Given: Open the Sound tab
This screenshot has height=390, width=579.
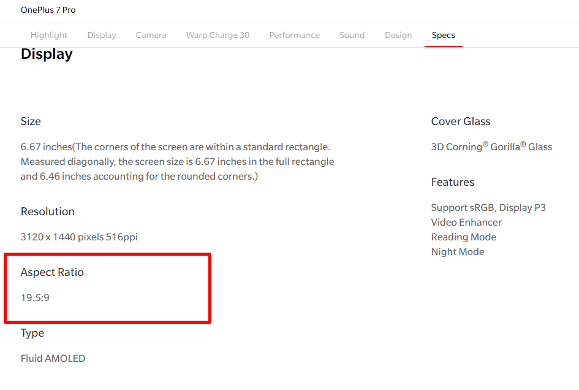Looking at the screenshot, I should 352,35.
